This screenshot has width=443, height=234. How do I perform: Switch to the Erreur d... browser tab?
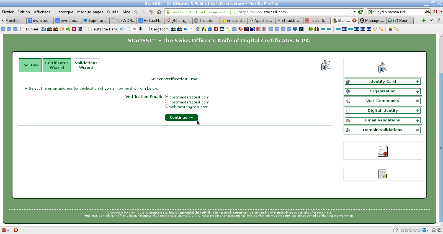pyautogui.click(x=234, y=20)
